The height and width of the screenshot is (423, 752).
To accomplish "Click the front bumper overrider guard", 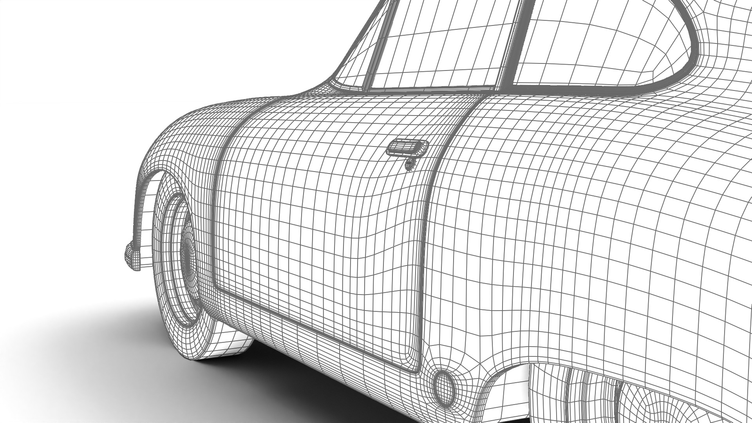I will pos(133,255).
